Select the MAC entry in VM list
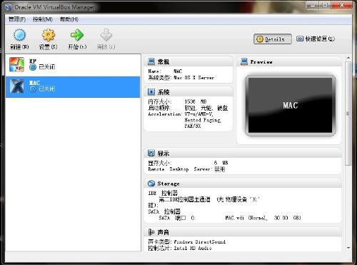The width and height of the screenshot is (357, 265). pyautogui.click(x=73, y=86)
